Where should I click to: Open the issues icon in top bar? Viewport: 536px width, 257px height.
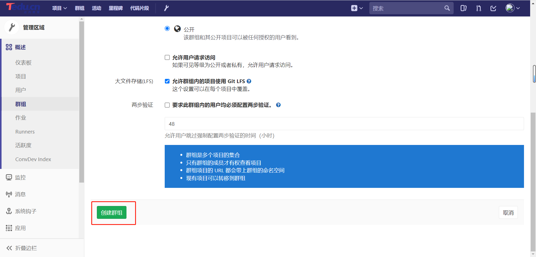tap(463, 8)
